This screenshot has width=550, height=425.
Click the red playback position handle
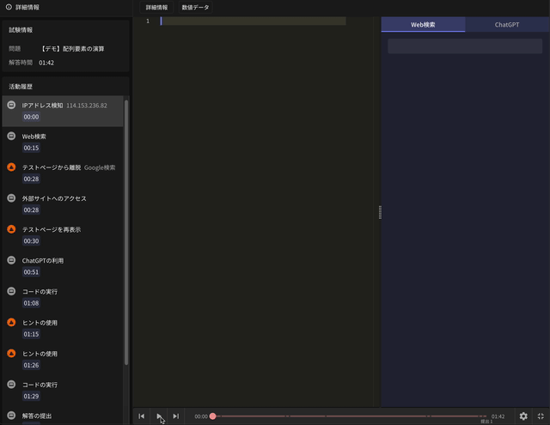213,416
